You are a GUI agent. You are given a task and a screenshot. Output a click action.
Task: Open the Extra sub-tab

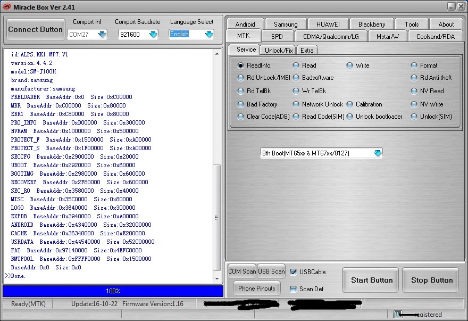(x=307, y=50)
